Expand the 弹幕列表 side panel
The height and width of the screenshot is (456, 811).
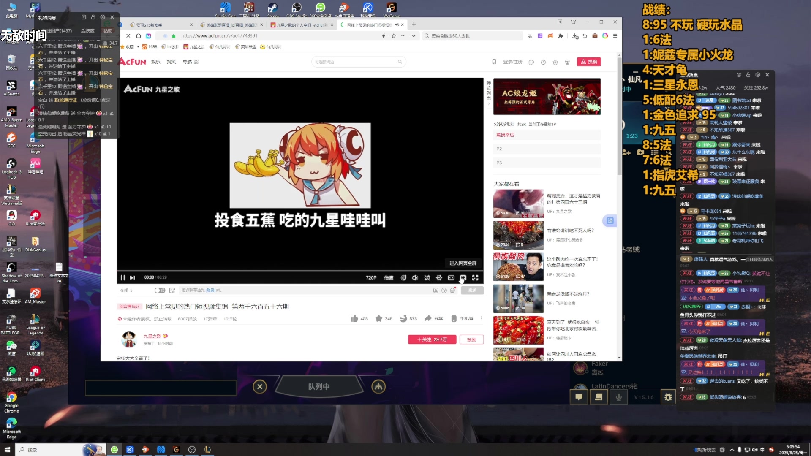coord(488,92)
